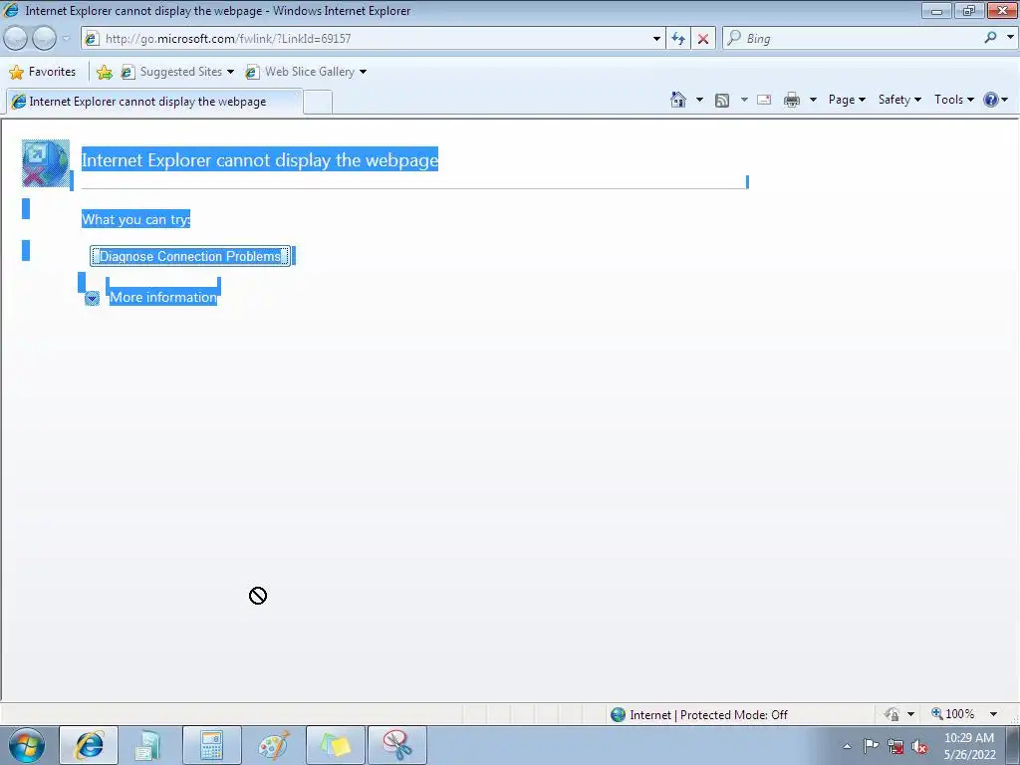Open the search provider dropdown

pyautogui.click(x=1010, y=38)
